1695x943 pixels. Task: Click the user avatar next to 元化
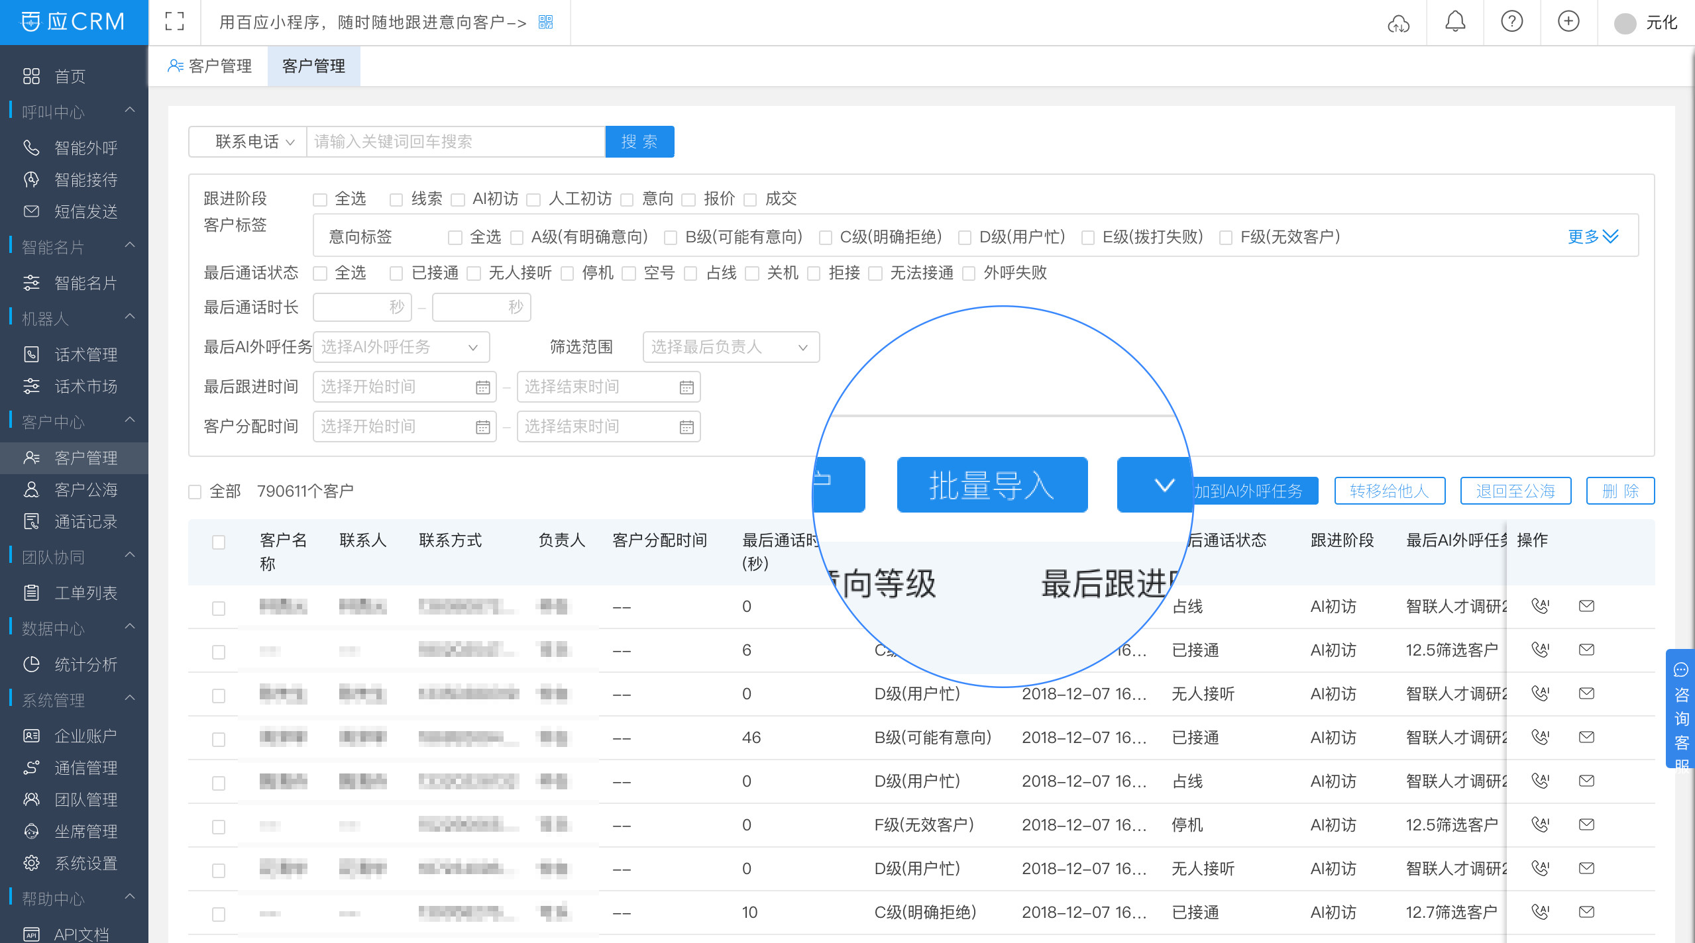point(1625,23)
